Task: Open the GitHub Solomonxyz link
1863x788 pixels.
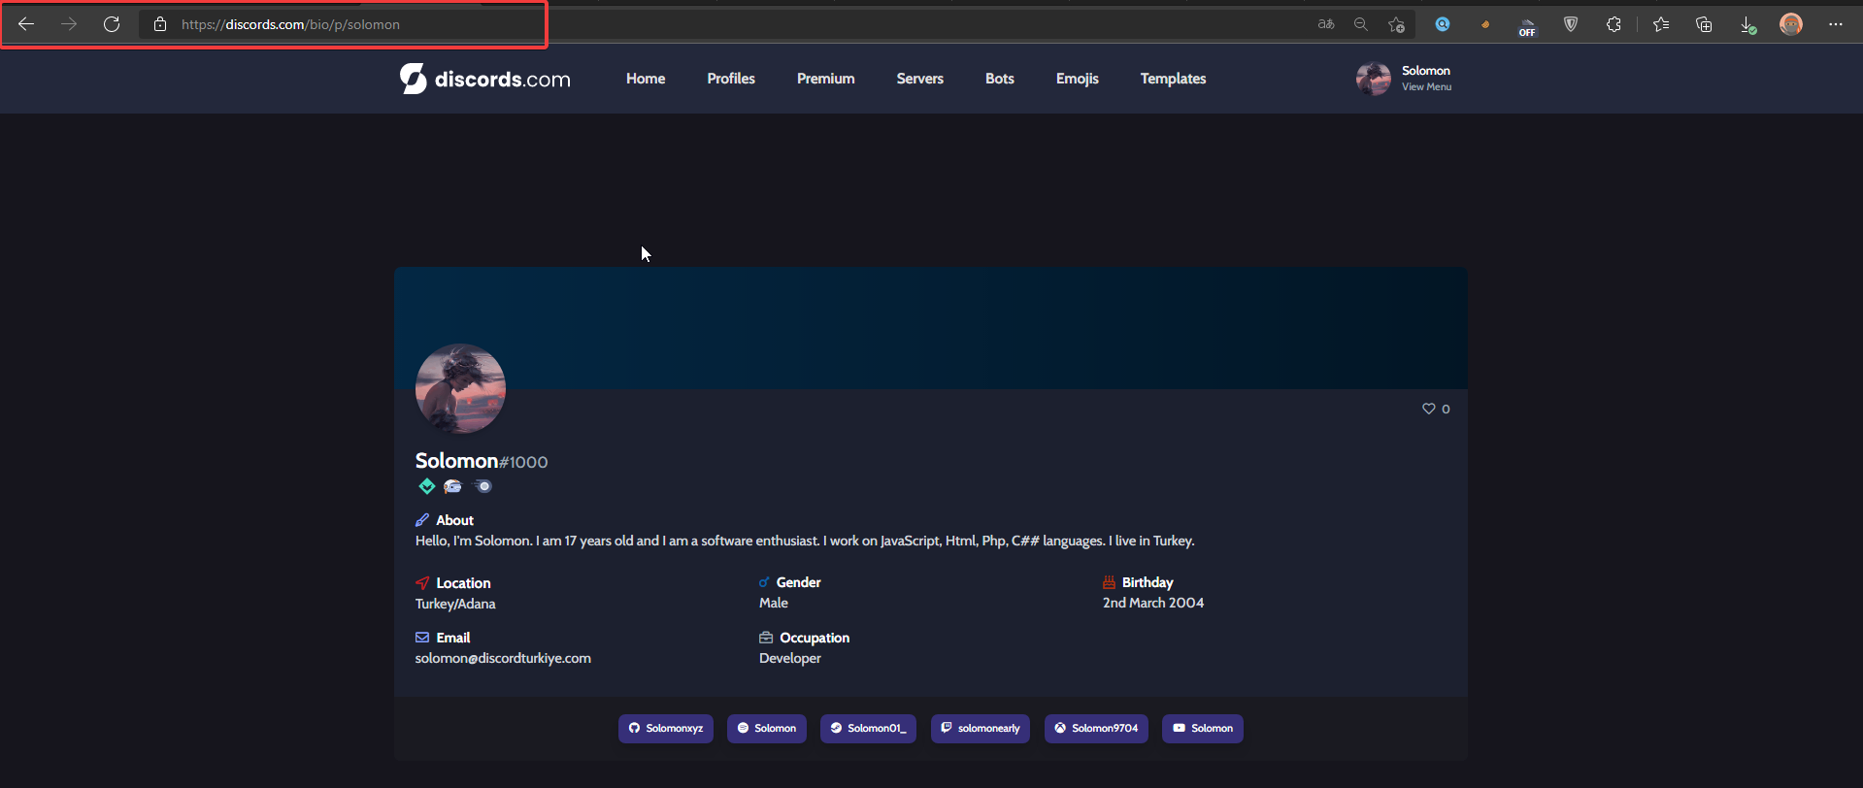Action: [x=666, y=729]
